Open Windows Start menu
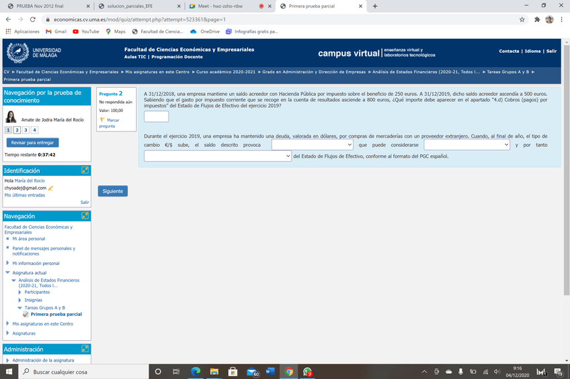 [9, 372]
